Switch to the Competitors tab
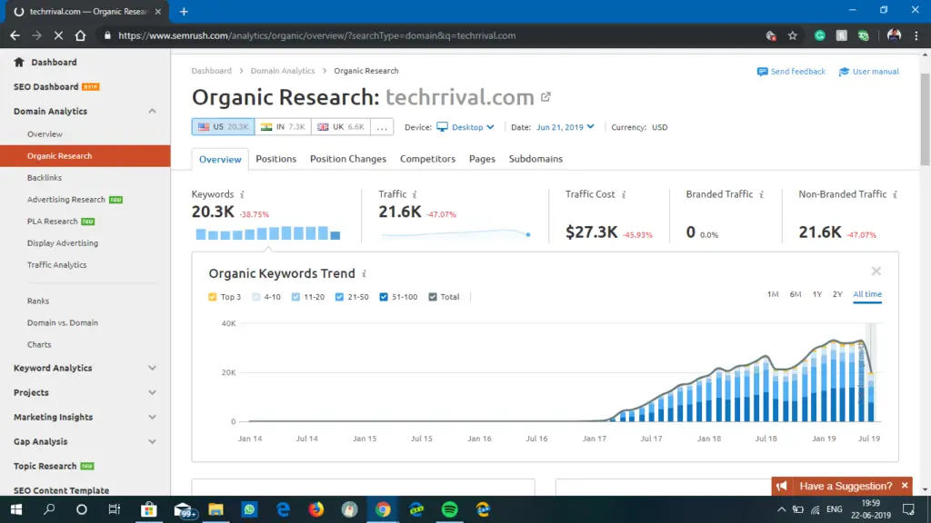Screen dimensions: 931x523 tap(427, 159)
